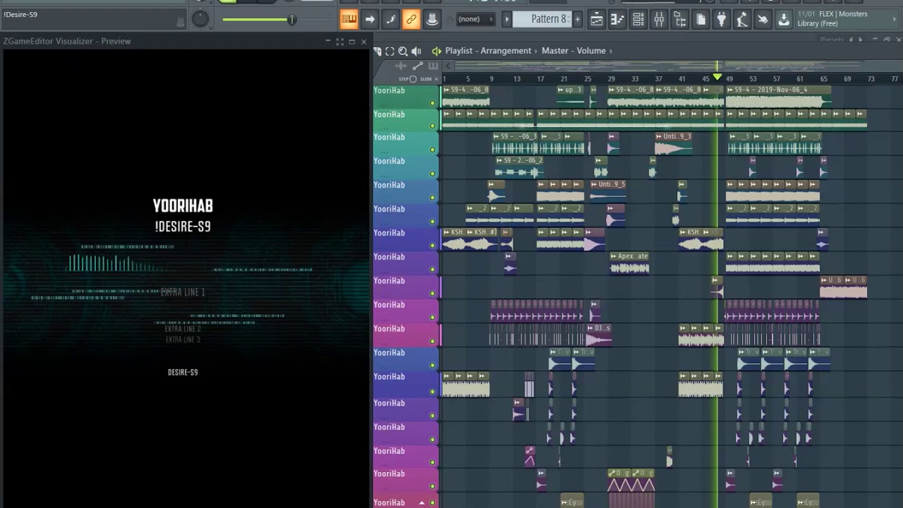Screen dimensions: 903x508
Task: Click the YOORIHAB text in visualizer preview
Action: point(183,206)
